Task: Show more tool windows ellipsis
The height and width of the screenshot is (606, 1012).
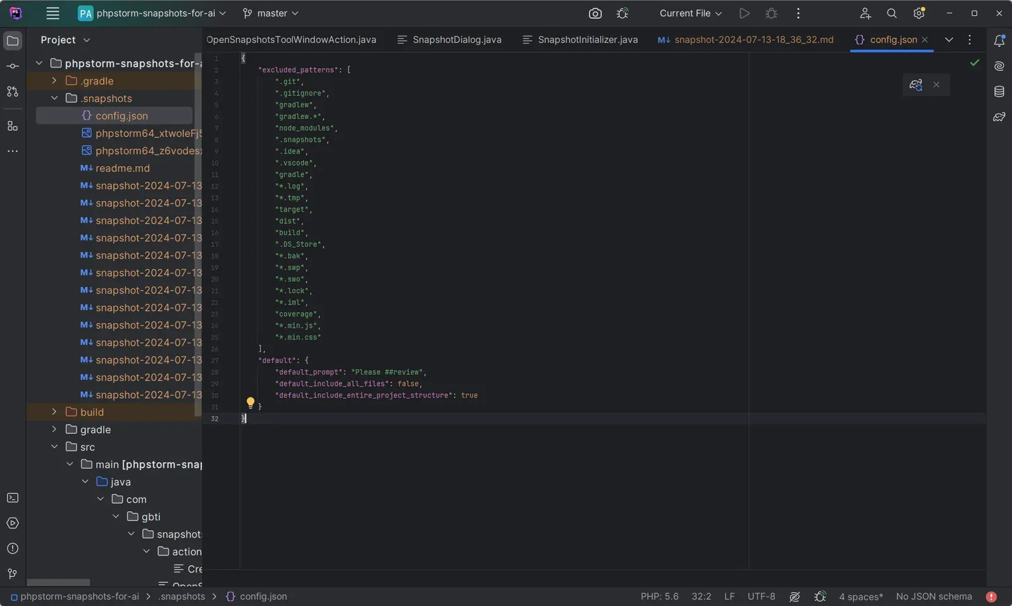Action: (13, 152)
